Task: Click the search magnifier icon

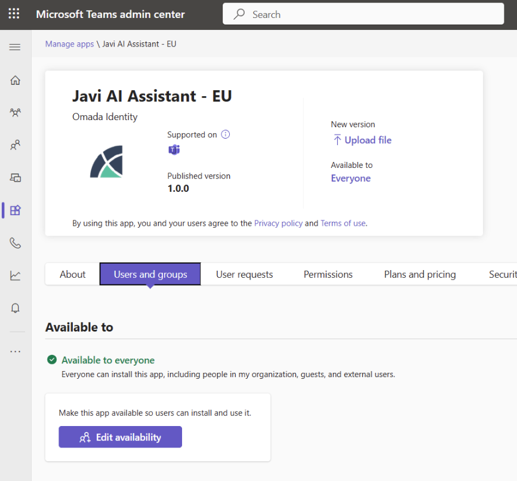Action: (x=239, y=14)
